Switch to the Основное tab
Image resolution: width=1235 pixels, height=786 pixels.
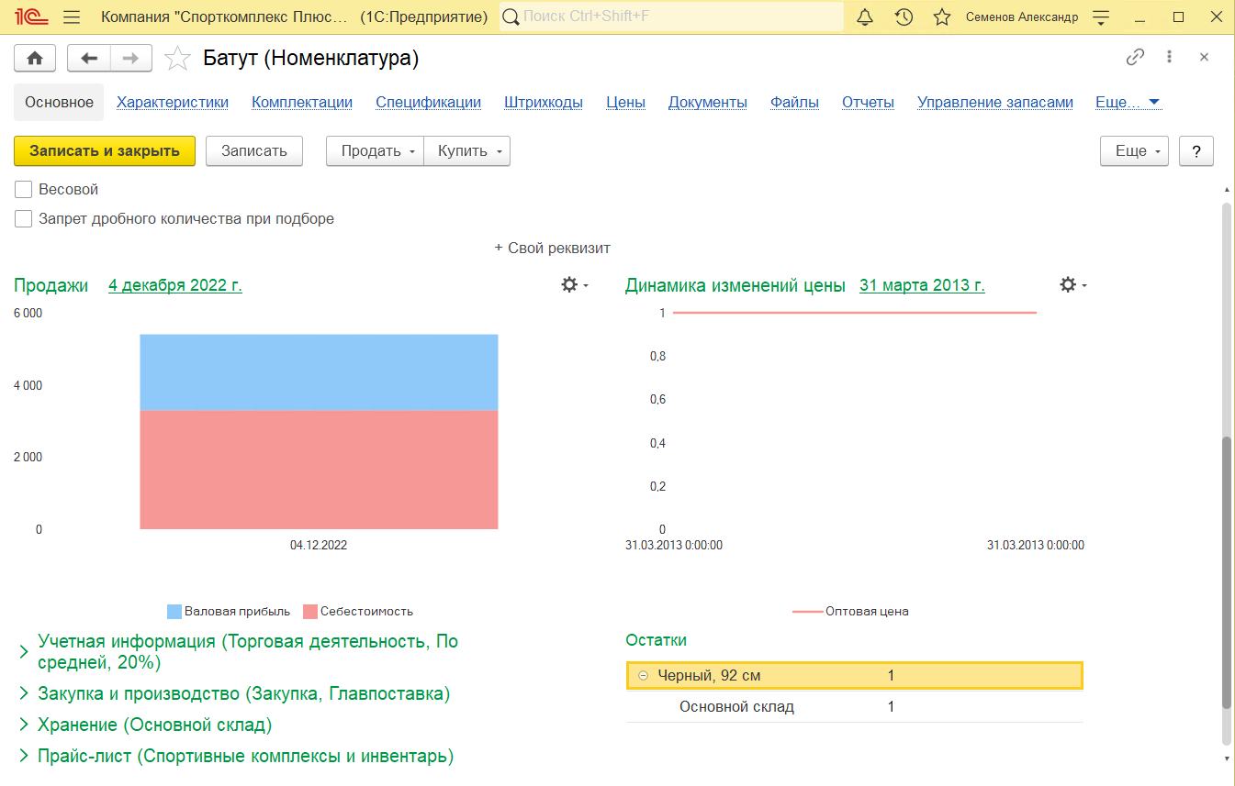coord(59,103)
